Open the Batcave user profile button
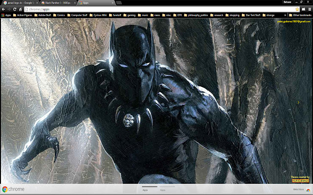 (x=288, y=2)
